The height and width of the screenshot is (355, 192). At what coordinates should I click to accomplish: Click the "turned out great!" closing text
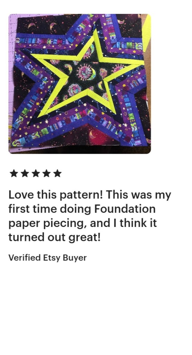54,237
